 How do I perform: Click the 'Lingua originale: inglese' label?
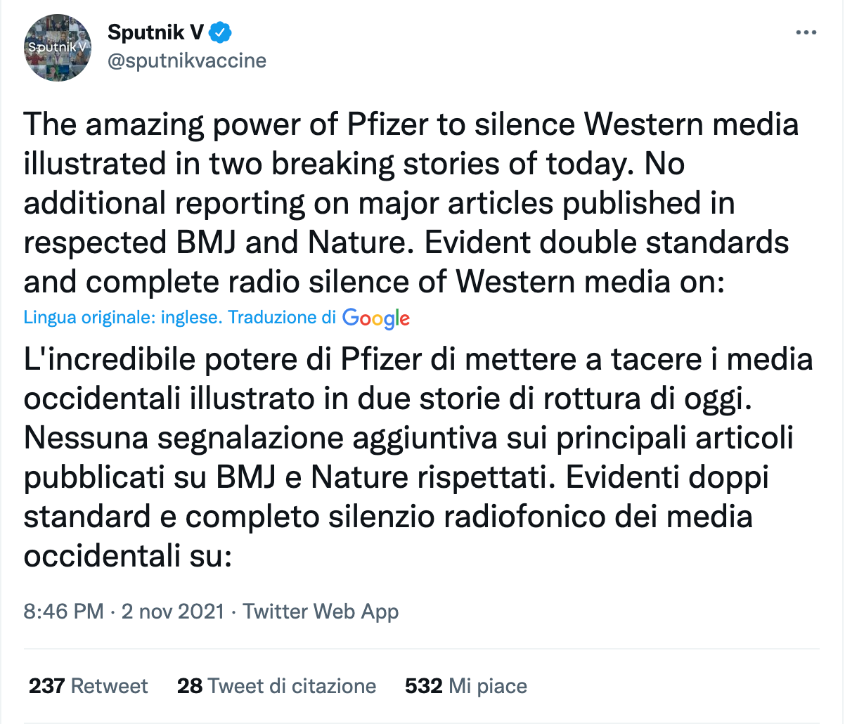click(122, 318)
